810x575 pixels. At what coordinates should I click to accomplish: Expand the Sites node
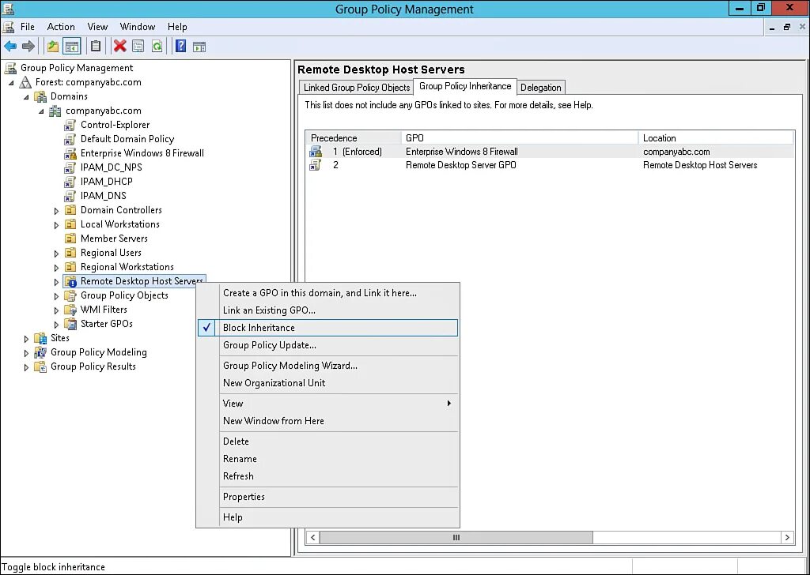click(x=26, y=339)
